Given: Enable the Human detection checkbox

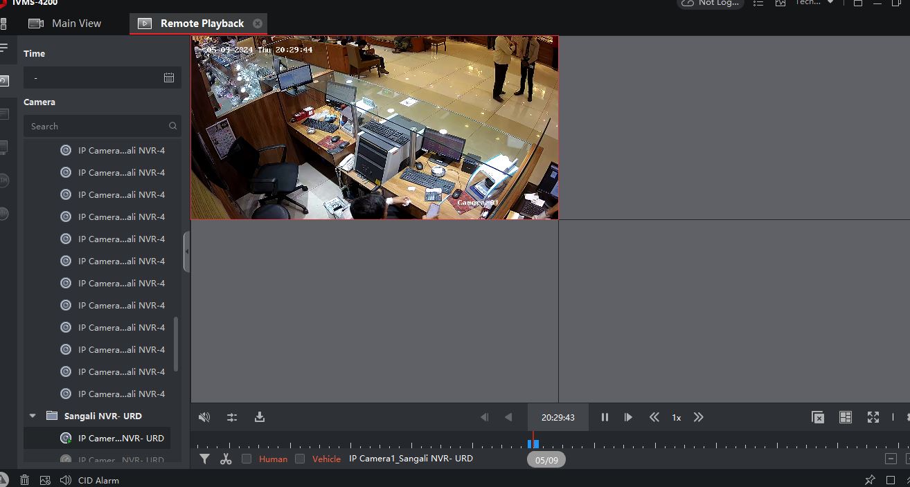Looking at the screenshot, I should [247, 459].
